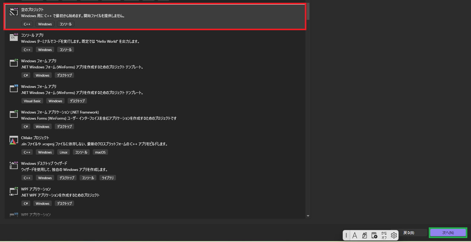Select the C# WPF アプリケーション icon
Viewport: 471px width, 242px height.
(14, 191)
